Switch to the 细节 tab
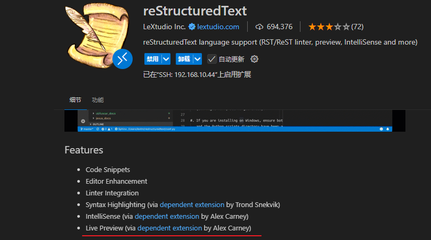 click(75, 100)
